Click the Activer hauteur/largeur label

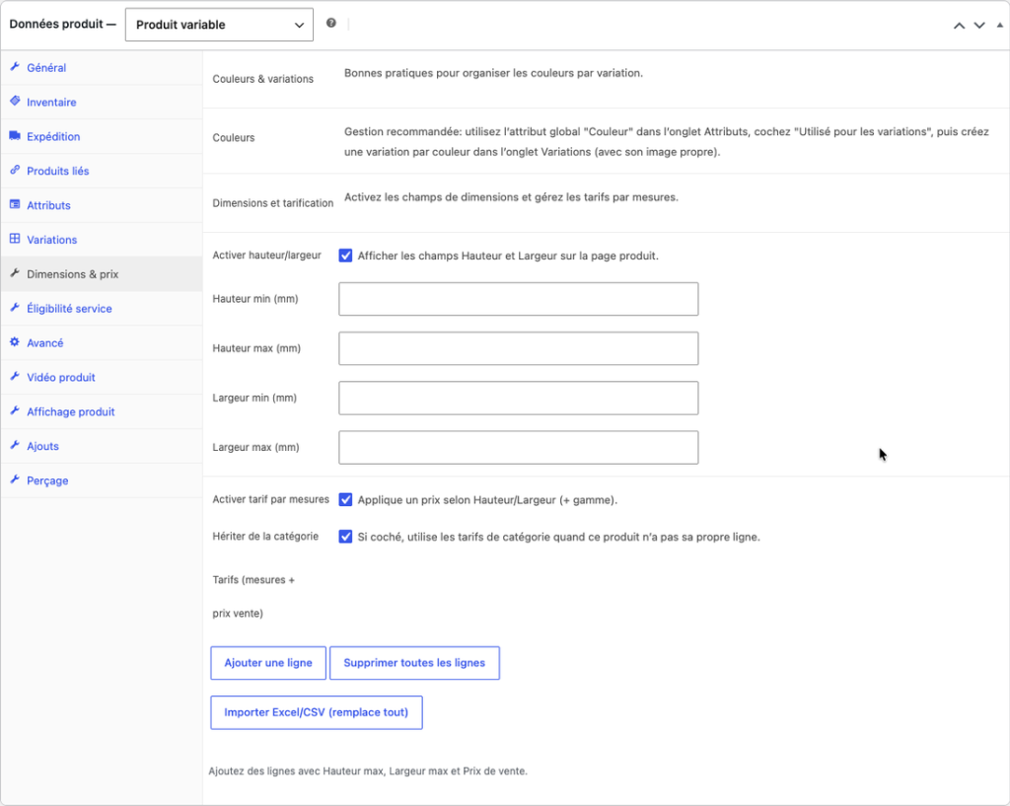[266, 256]
